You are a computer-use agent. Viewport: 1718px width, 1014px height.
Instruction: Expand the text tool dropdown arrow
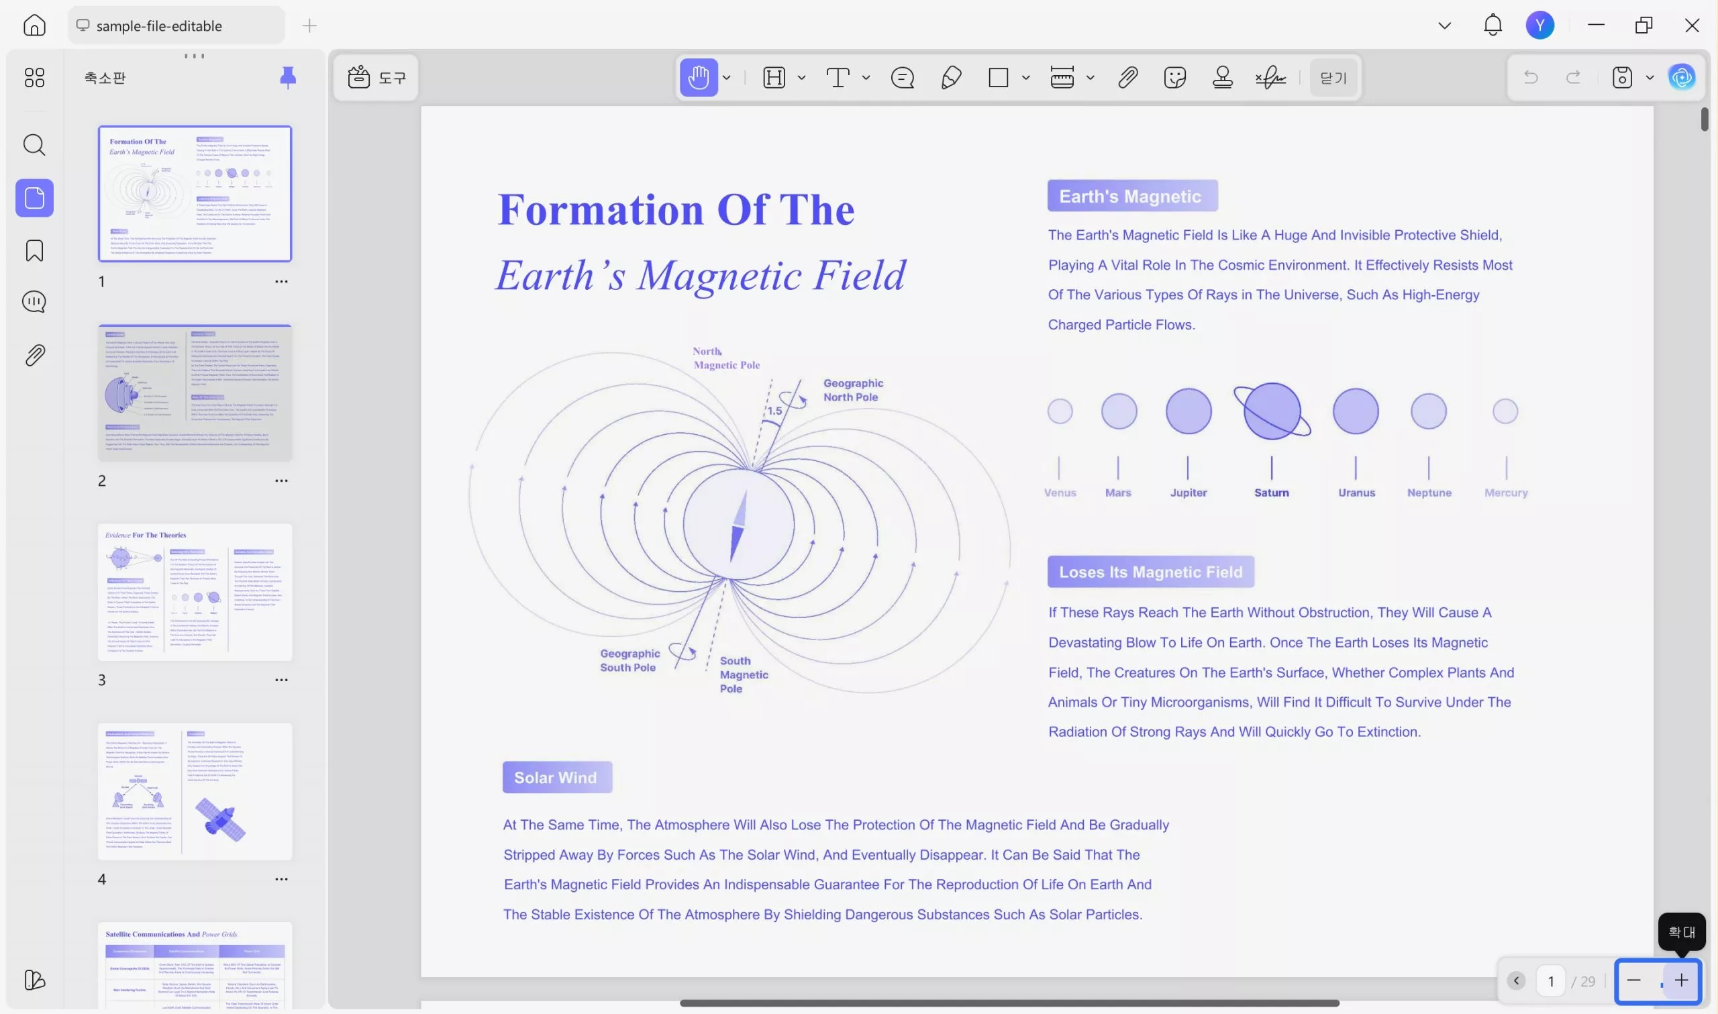(x=866, y=78)
